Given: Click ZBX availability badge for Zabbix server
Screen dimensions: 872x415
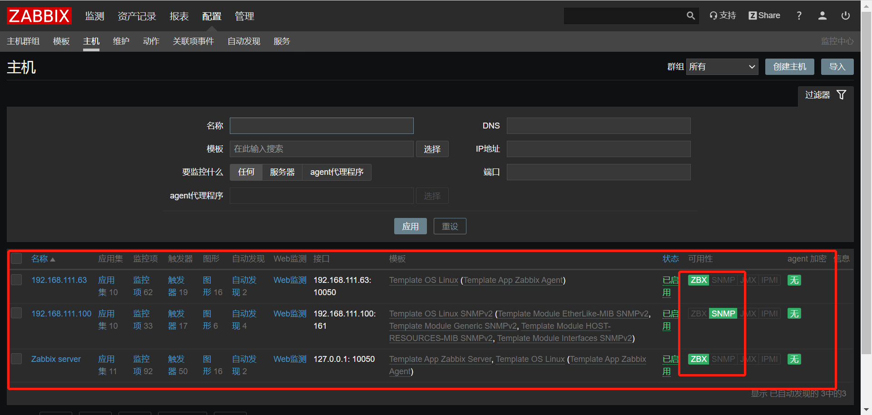Looking at the screenshot, I should (x=699, y=359).
